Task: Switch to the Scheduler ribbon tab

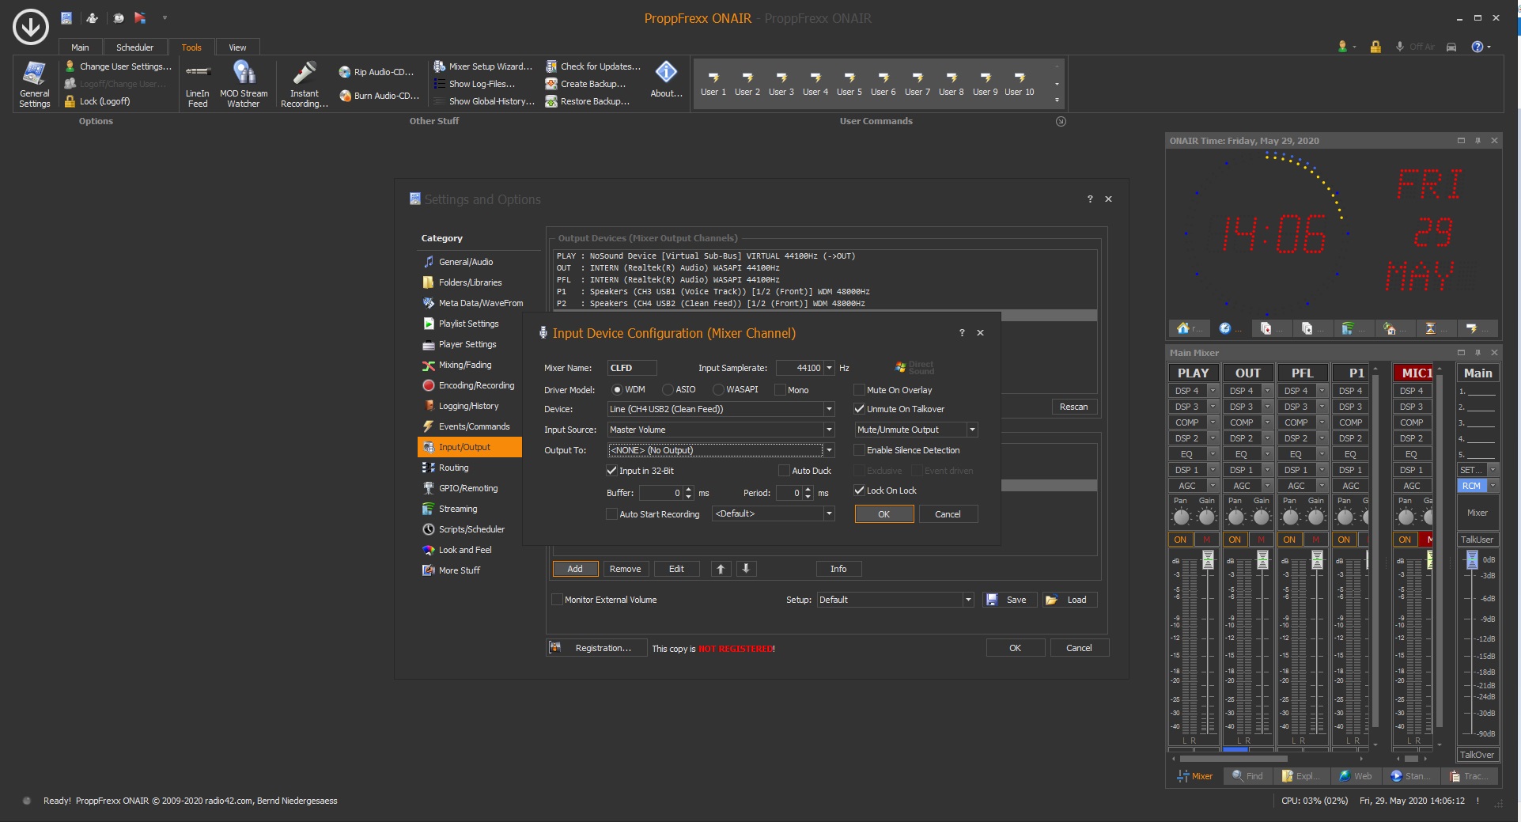Action: coord(134,47)
